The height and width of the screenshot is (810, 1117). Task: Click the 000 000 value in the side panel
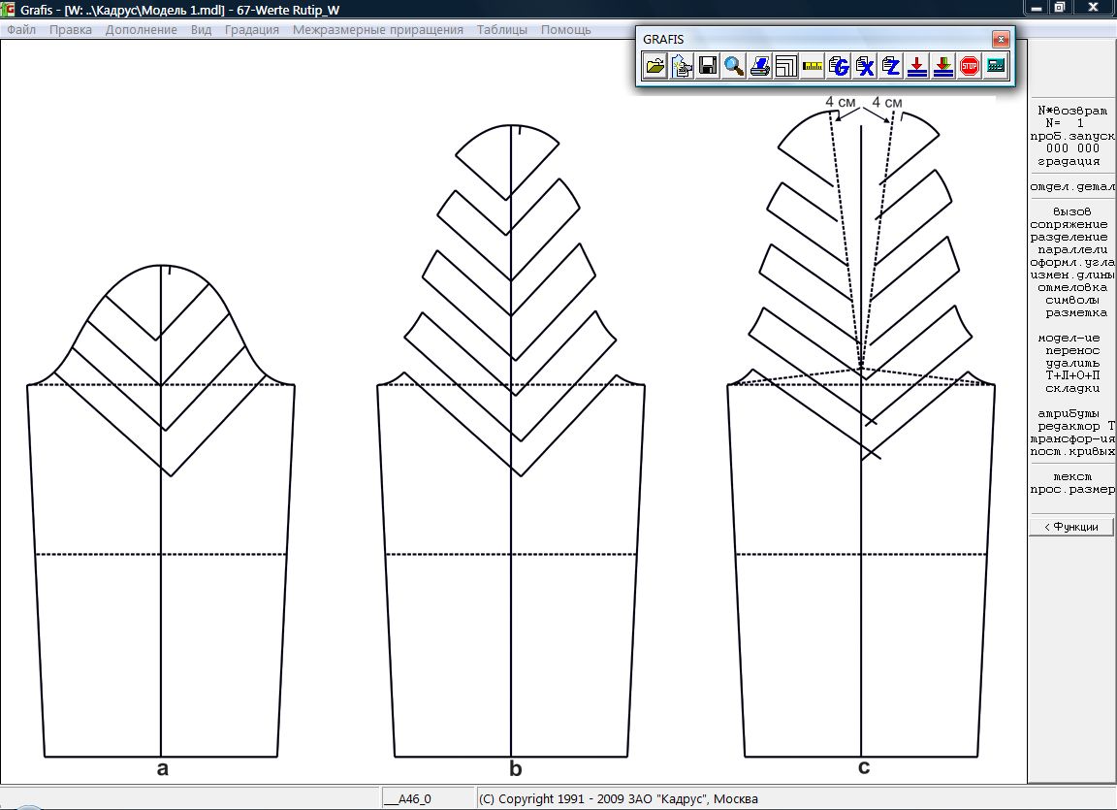coord(1072,148)
